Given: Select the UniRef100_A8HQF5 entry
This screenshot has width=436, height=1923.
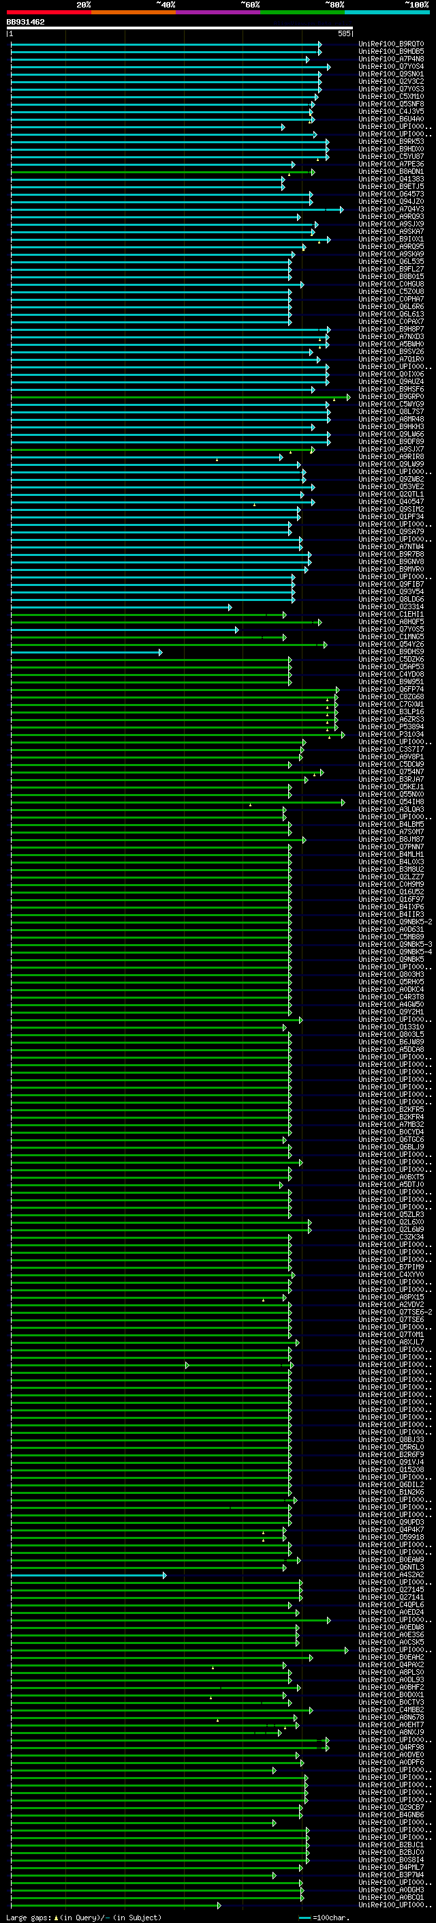Looking at the screenshot, I should (x=391, y=622).
